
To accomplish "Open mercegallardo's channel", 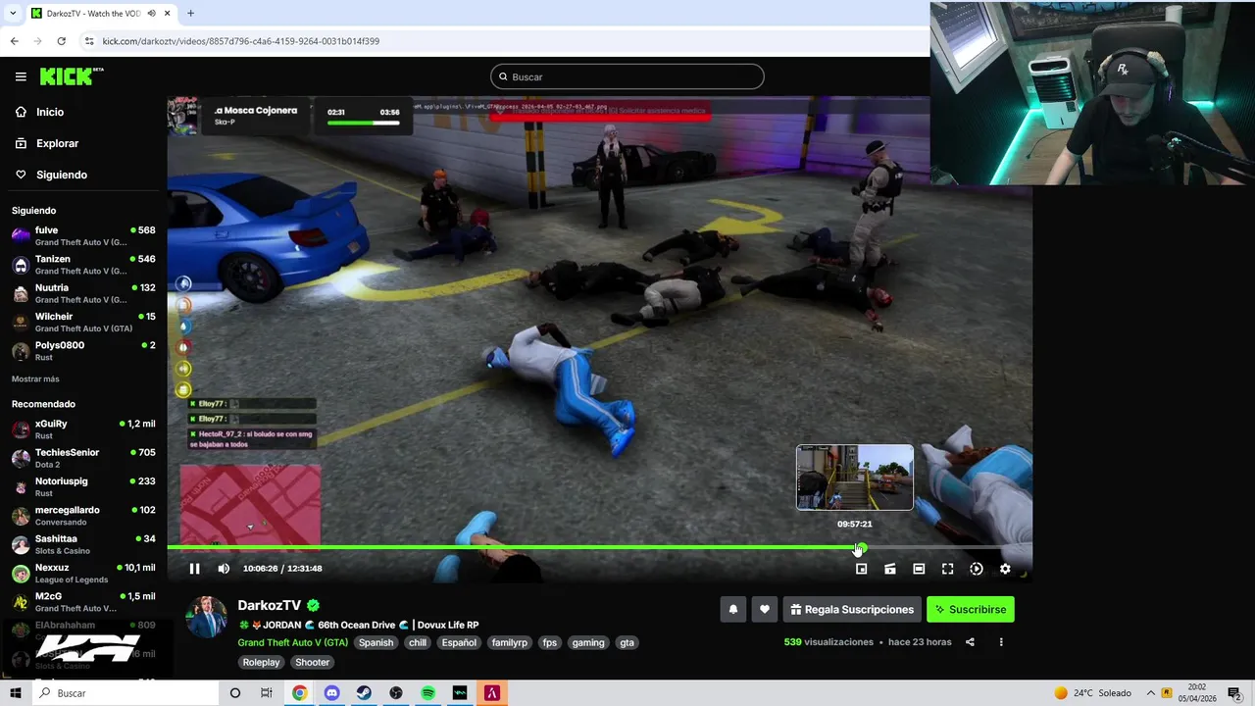I will (83, 516).
